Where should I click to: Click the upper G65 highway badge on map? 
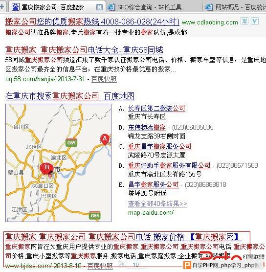tap(71, 142)
